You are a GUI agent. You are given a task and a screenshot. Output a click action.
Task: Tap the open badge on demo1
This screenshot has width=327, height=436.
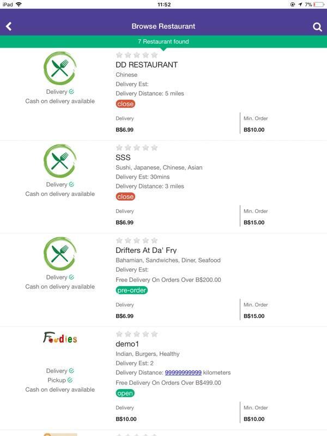coord(125,393)
